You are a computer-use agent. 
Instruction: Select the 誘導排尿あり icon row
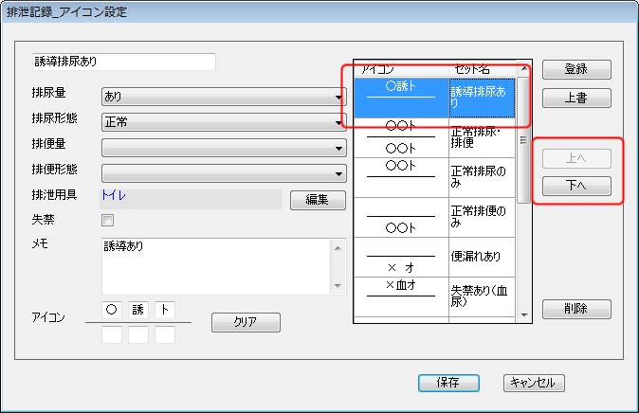tap(435, 98)
